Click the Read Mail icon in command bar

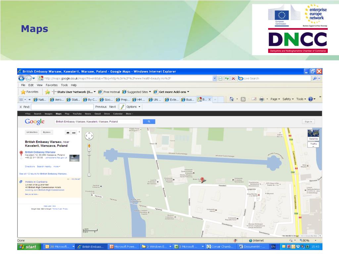tap(254, 99)
